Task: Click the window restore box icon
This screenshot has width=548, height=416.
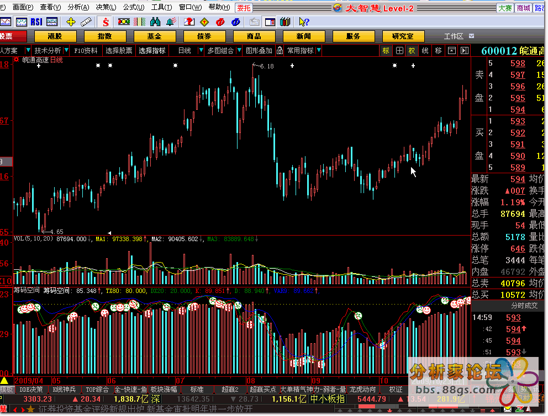Action: click(x=451, y=51)
